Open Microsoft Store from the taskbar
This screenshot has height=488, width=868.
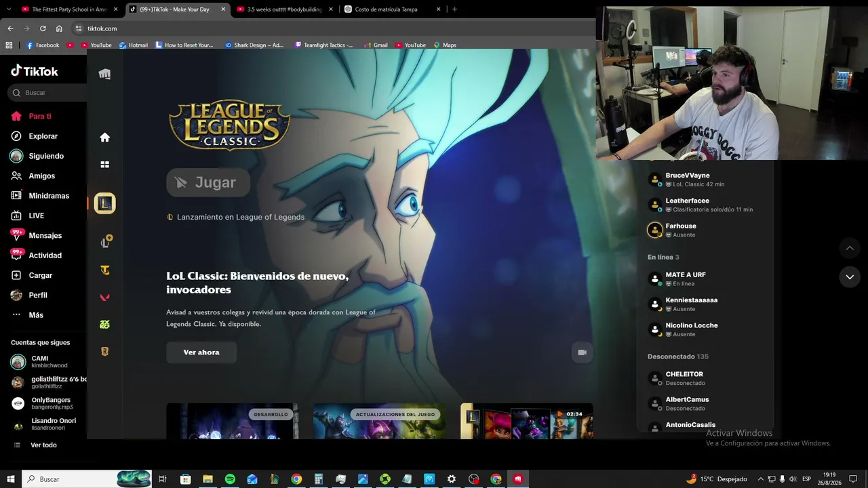(x=185, y=479)
